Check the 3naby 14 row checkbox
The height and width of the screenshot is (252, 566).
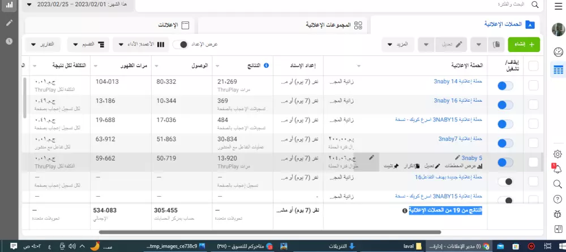tap(533, 85)
